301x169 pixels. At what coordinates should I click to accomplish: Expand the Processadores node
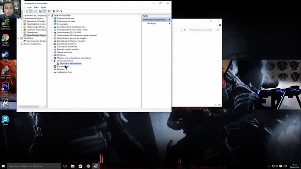52,67
